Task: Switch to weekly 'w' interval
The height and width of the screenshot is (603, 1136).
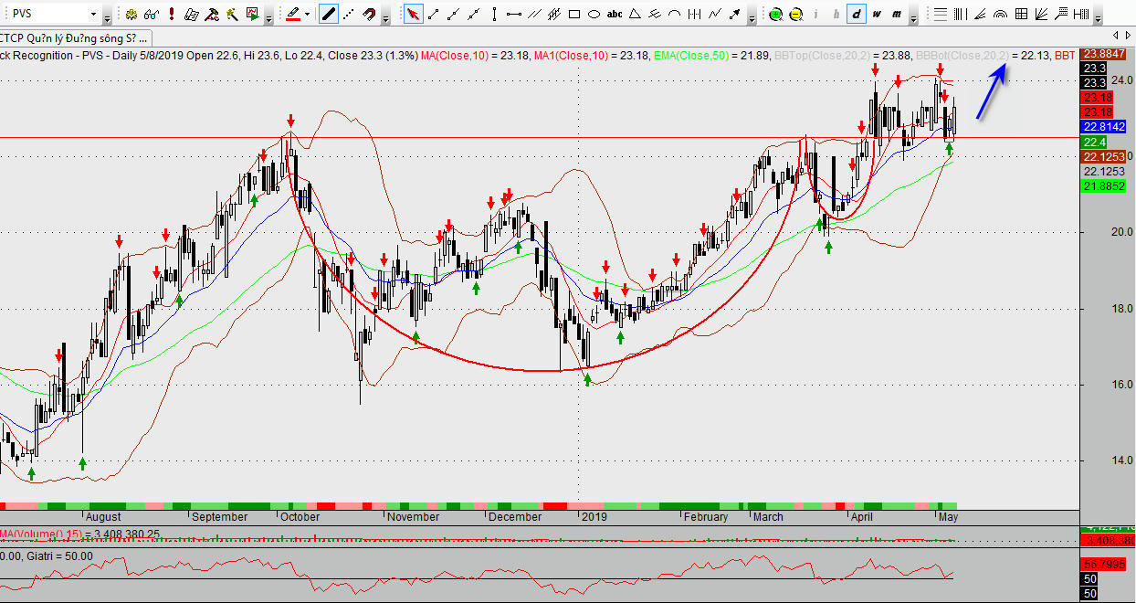Action: [877, 14]
